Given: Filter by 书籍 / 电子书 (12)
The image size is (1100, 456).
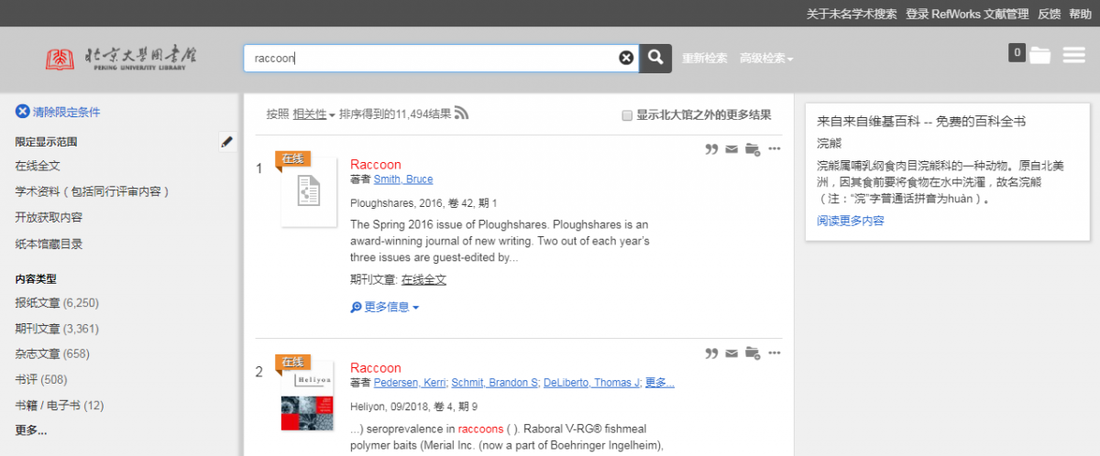Looking at the screenshot, I should tap(60, 405).
